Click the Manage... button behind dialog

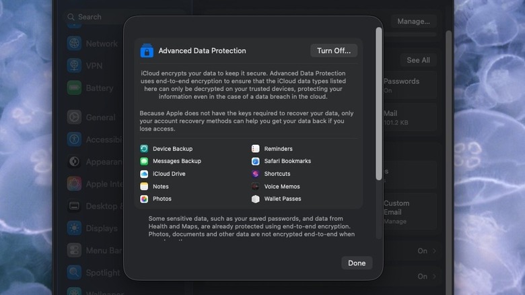[413, 22]
